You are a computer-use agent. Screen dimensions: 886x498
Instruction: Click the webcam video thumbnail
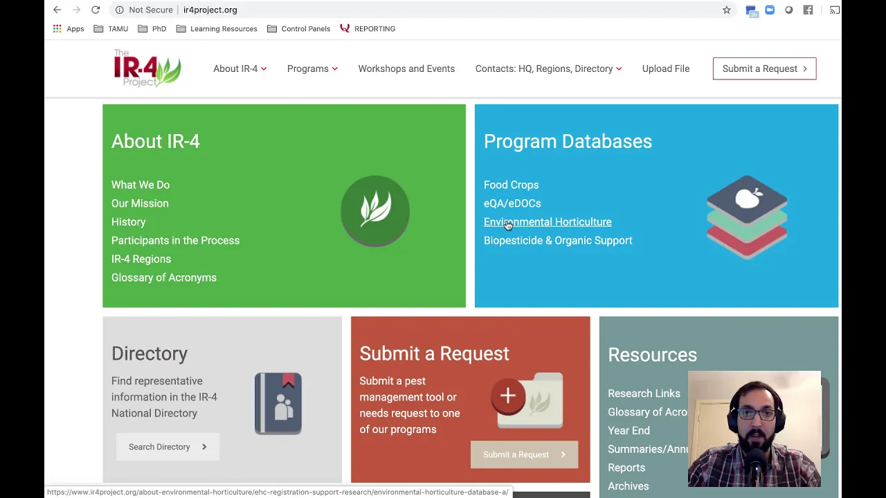pos(754,429)
